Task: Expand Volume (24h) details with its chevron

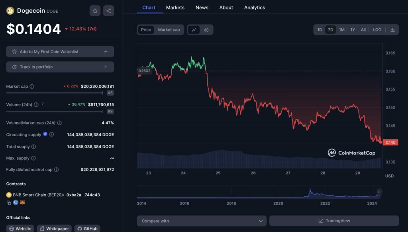Action: point(43,104)
